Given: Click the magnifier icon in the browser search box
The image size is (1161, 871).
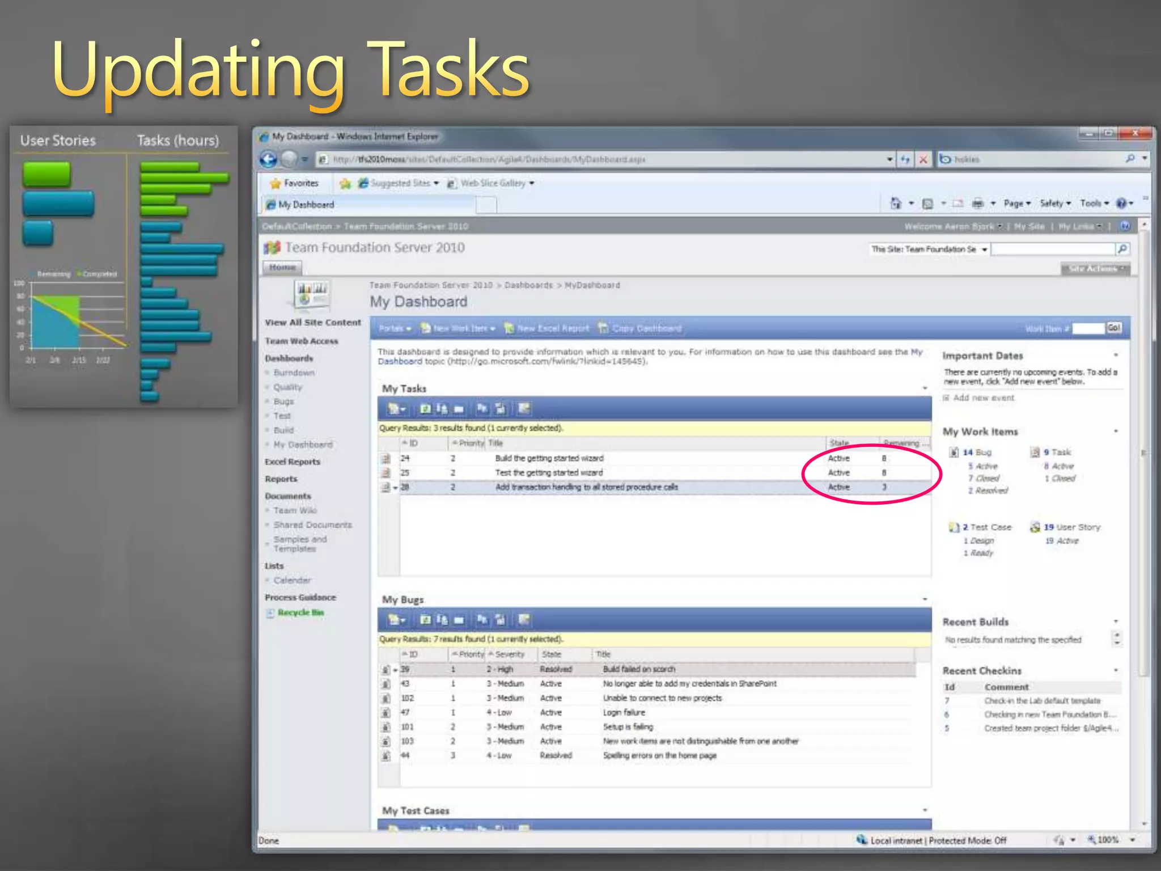Looking at the screenshot, I should (x=1130, y=159).
